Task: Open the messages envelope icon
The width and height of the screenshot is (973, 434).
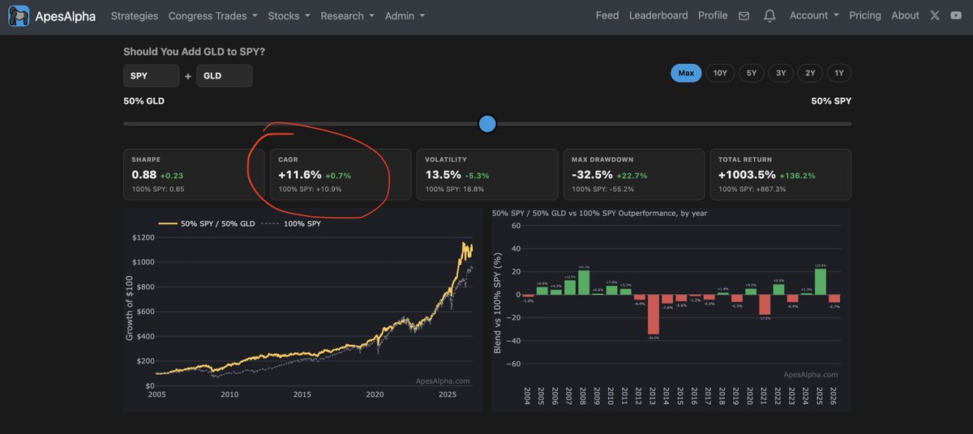Action: coord(744,15)
